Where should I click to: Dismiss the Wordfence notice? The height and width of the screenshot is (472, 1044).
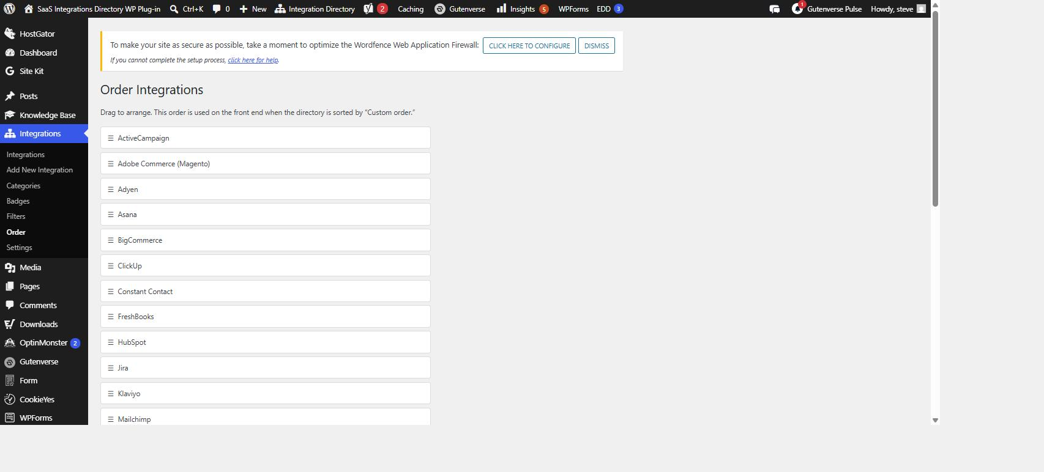pyautogui.click(x=597, y=46)
